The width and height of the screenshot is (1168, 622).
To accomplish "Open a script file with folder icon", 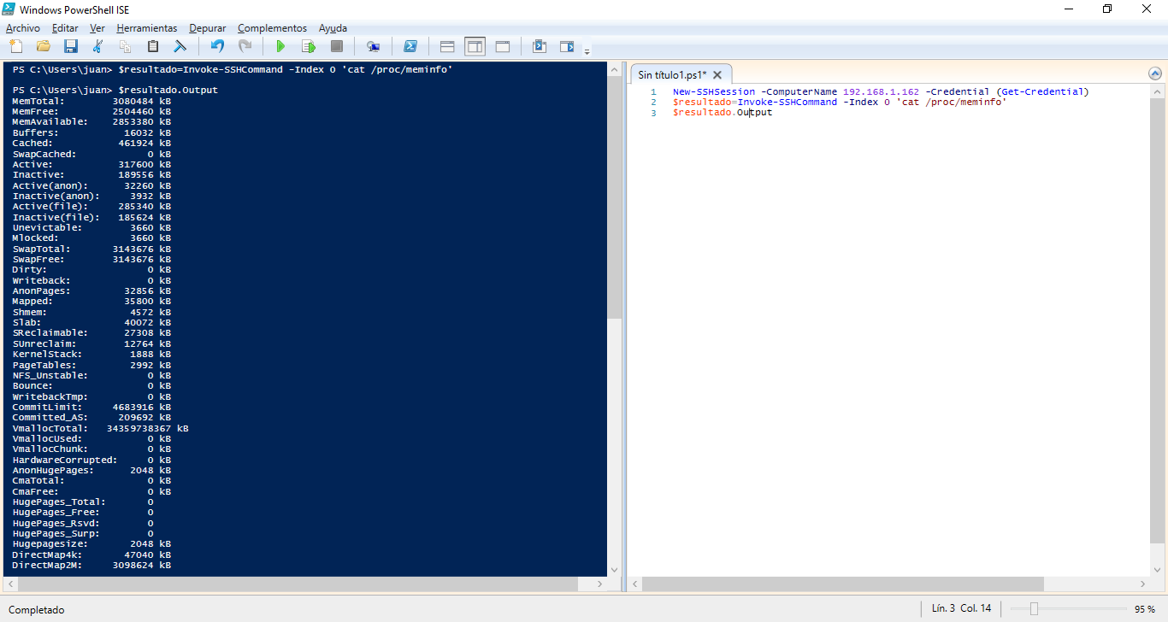I will pos(44,46).
